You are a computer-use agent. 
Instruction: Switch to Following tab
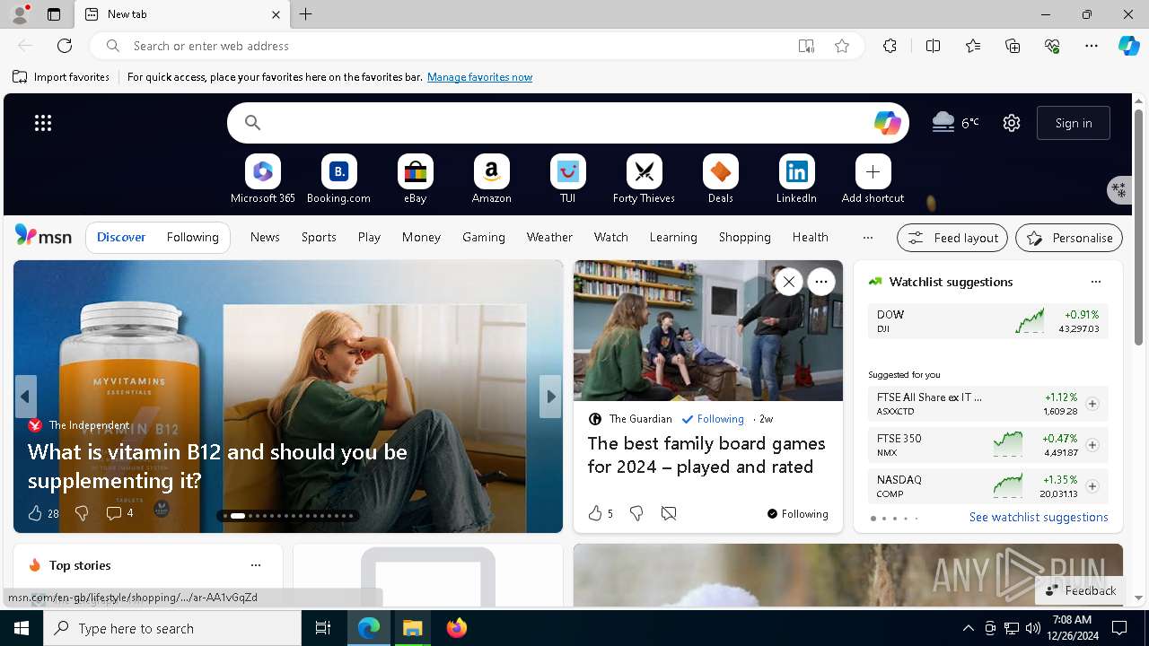192,238
